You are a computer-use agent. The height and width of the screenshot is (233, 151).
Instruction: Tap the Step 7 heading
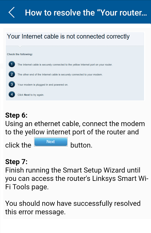(16, 162)
